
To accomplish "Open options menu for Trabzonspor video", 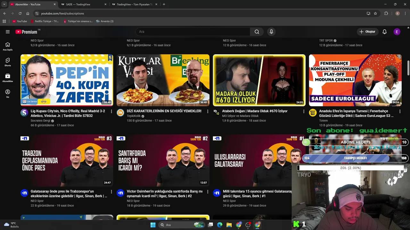I will click(x=111, y=192).
